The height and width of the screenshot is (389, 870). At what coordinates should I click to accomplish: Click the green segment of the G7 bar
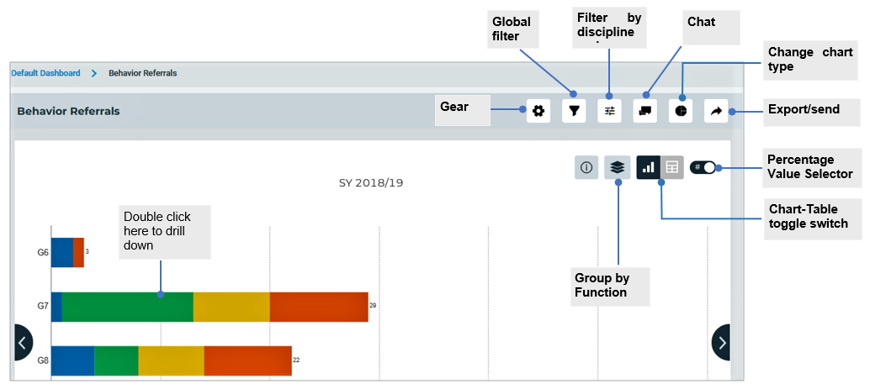click(126, 307)
